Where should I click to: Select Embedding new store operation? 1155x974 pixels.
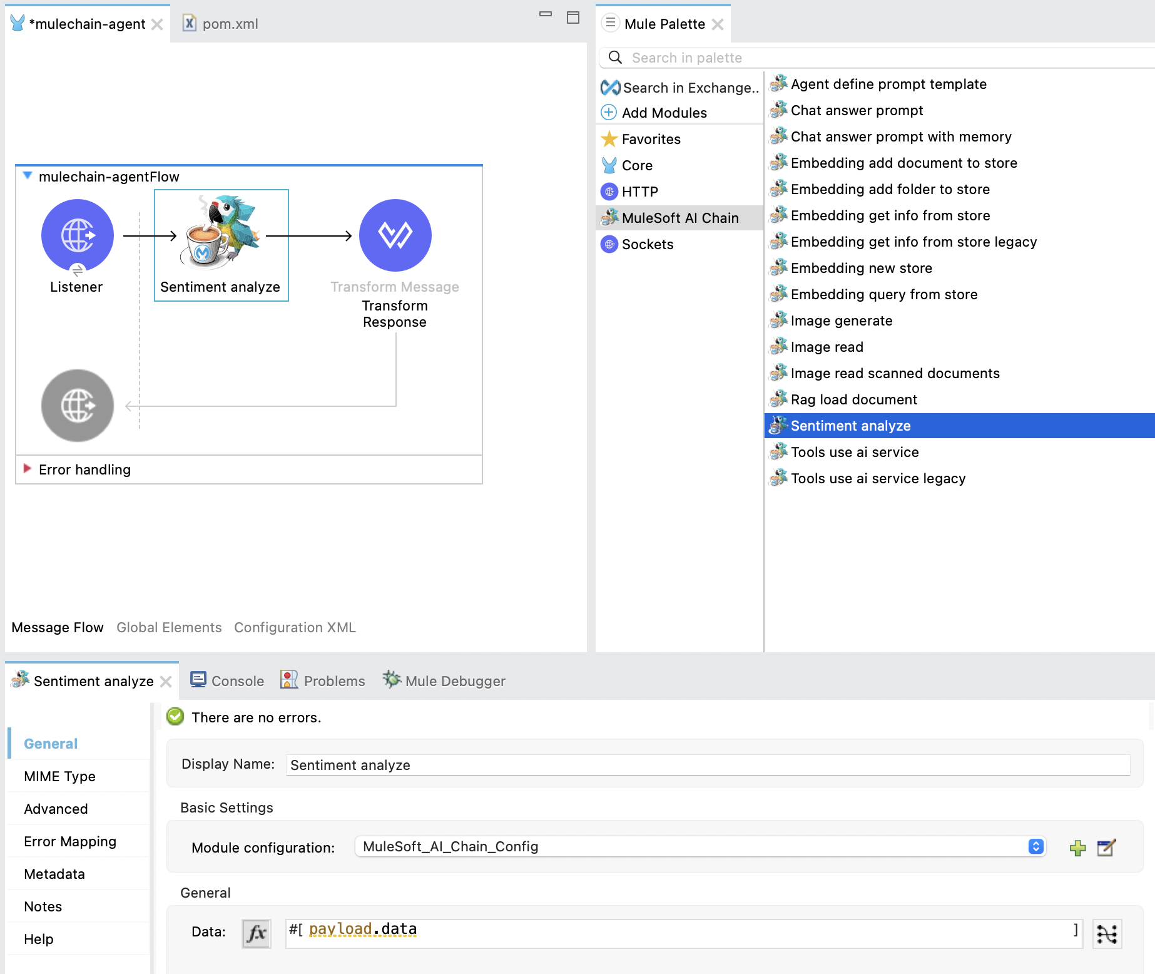851,268
